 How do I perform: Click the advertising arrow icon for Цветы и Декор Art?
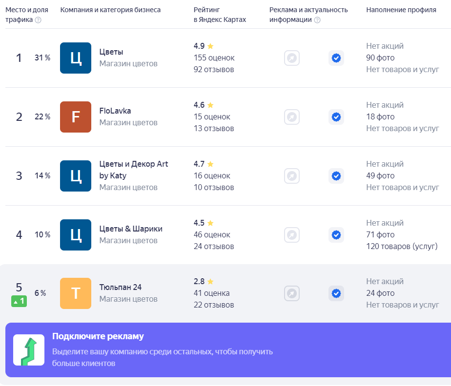(292, 176)
